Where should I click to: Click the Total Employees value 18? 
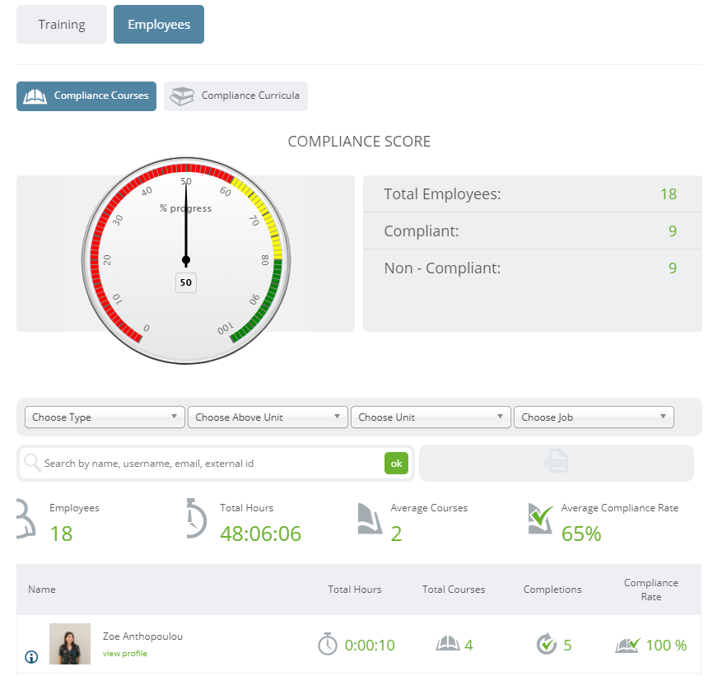[x=669, y=194]
